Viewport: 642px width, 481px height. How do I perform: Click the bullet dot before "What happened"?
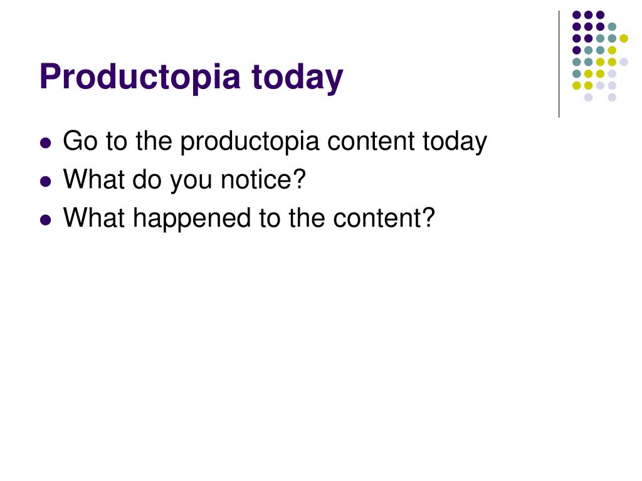click(x=46, y=220)
